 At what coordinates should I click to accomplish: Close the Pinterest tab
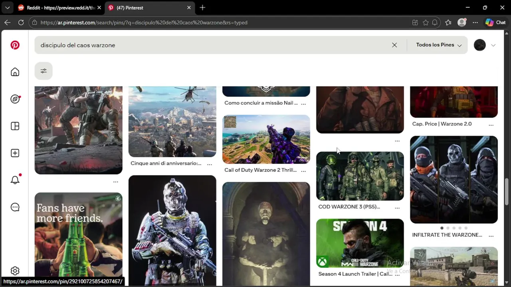pyautogui.click(x=189, y=8)
